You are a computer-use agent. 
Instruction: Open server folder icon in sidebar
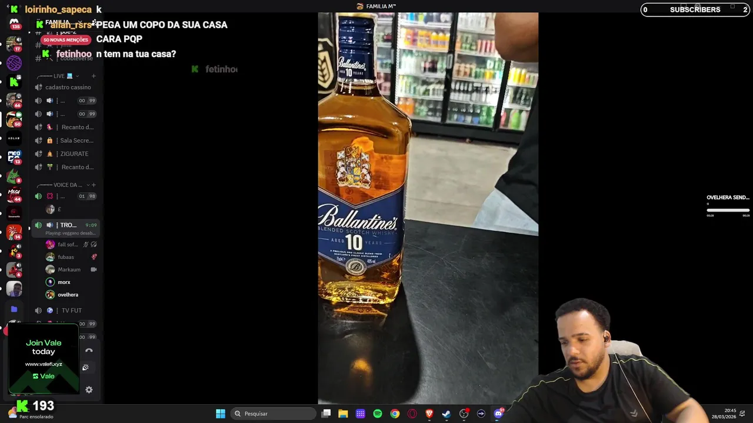tap(14, 309)
